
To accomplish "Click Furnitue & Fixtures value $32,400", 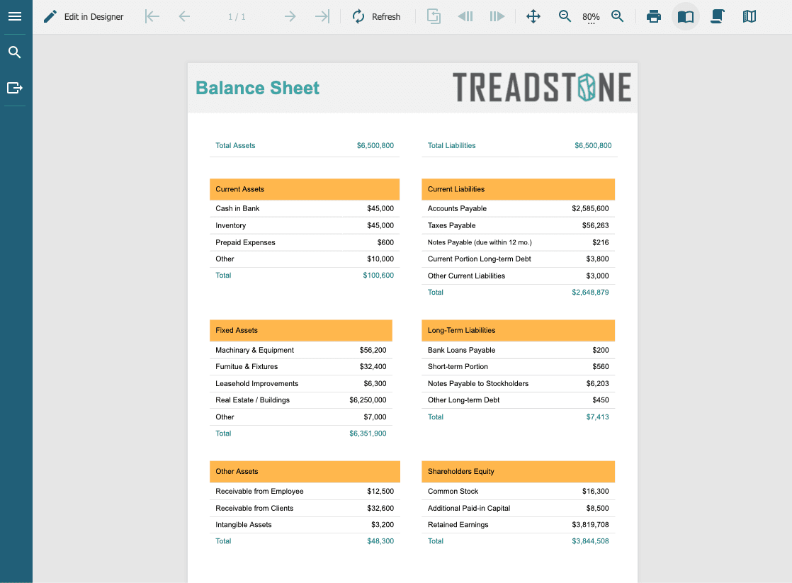I will (x=373, y=366).
